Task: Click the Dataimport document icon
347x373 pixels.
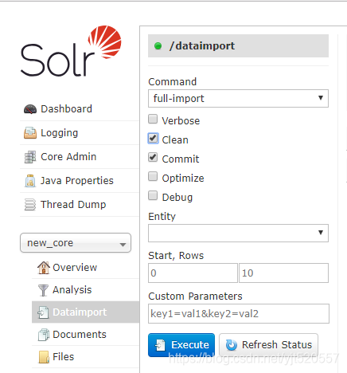Action: (x=43, y=312)
